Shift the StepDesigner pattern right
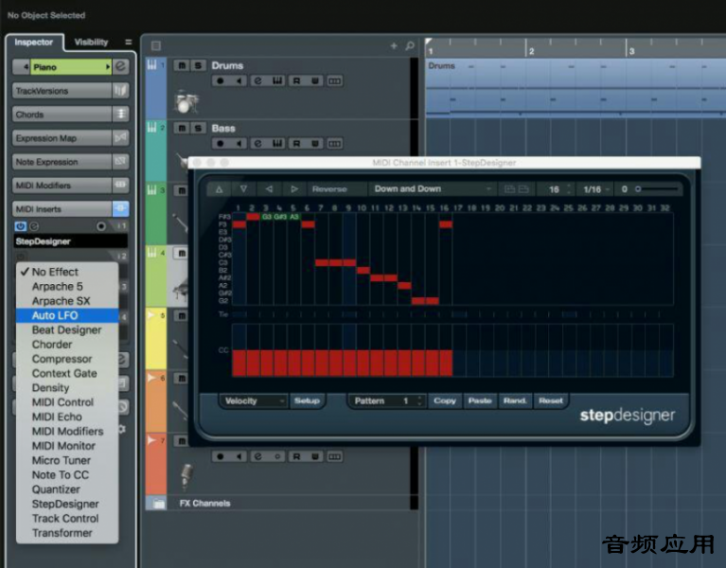 [x=294, y=189]
